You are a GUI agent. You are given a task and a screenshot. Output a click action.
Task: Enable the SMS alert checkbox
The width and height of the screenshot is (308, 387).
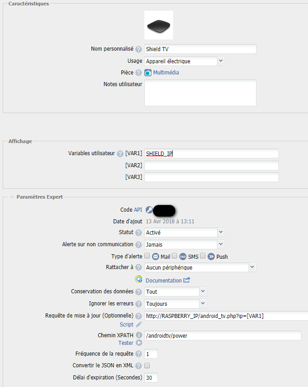point(174,256)
